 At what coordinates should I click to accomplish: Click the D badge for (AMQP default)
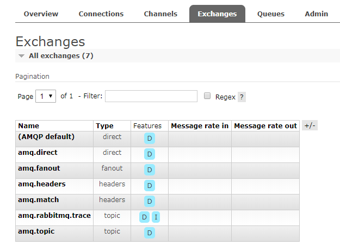pyautogui.click(x=150, y=139)
